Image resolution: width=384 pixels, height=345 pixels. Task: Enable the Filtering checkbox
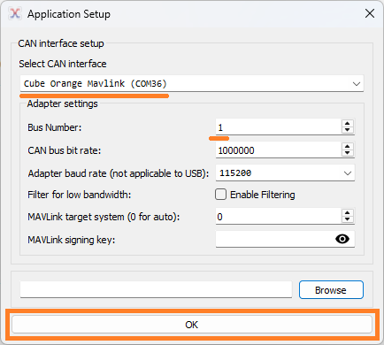pyautogui.click(x=220, y=195)
